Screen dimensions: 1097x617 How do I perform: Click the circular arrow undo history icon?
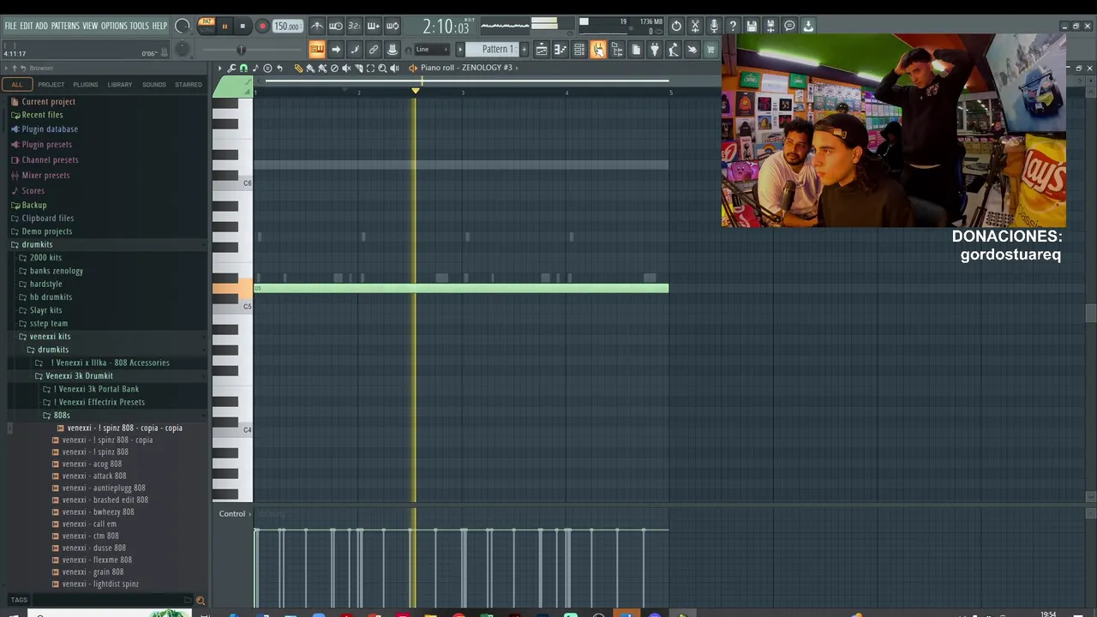point(676,27)
